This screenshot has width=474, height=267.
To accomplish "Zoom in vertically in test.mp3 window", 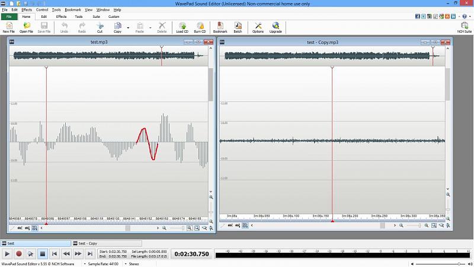I will (211, 197).
